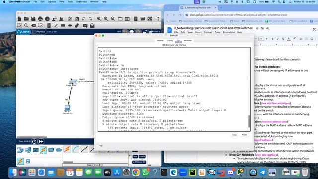This screenshot has width=318, height=179.
Task: Click Bold button in Google Docs toolbar
Action: [x=272, y=39]
